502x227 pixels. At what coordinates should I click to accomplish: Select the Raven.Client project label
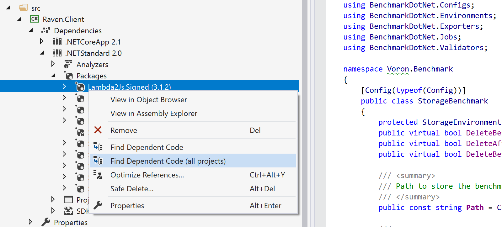tap(63, 19)
